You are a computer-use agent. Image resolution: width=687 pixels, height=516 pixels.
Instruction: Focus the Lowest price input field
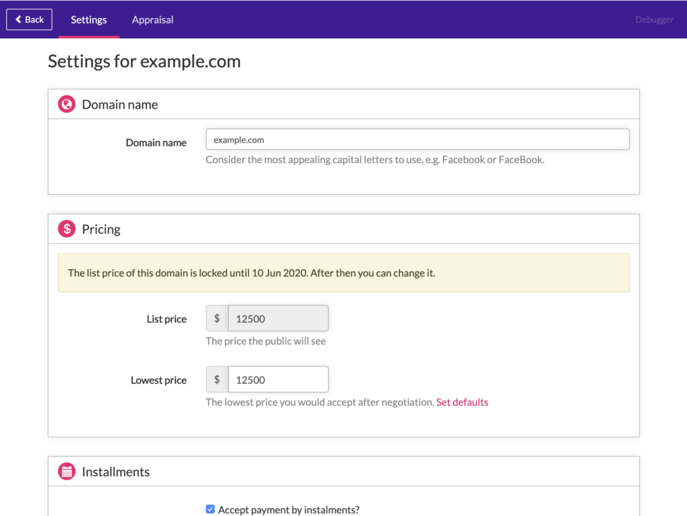278,379
